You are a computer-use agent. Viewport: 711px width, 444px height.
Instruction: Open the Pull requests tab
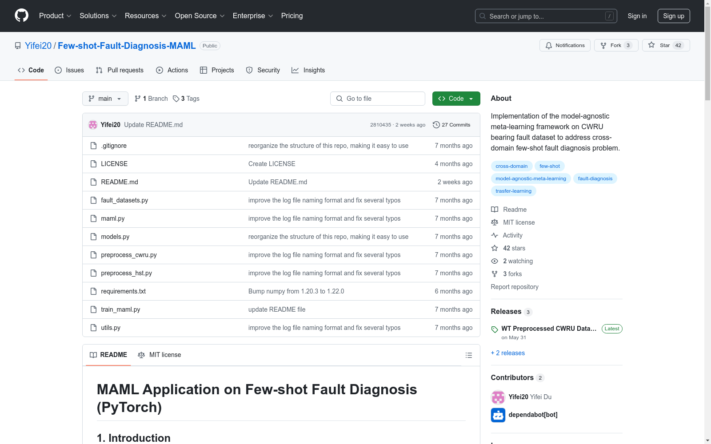click(120, 70)
